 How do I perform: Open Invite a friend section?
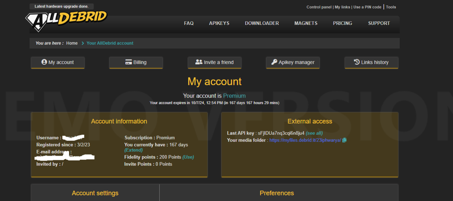point(214,63)
